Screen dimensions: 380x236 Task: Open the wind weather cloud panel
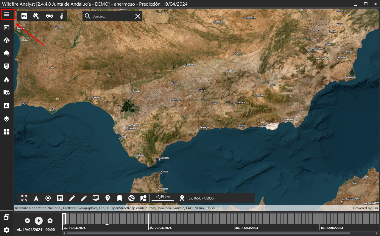pyautogui.click(x=7, y=53)
